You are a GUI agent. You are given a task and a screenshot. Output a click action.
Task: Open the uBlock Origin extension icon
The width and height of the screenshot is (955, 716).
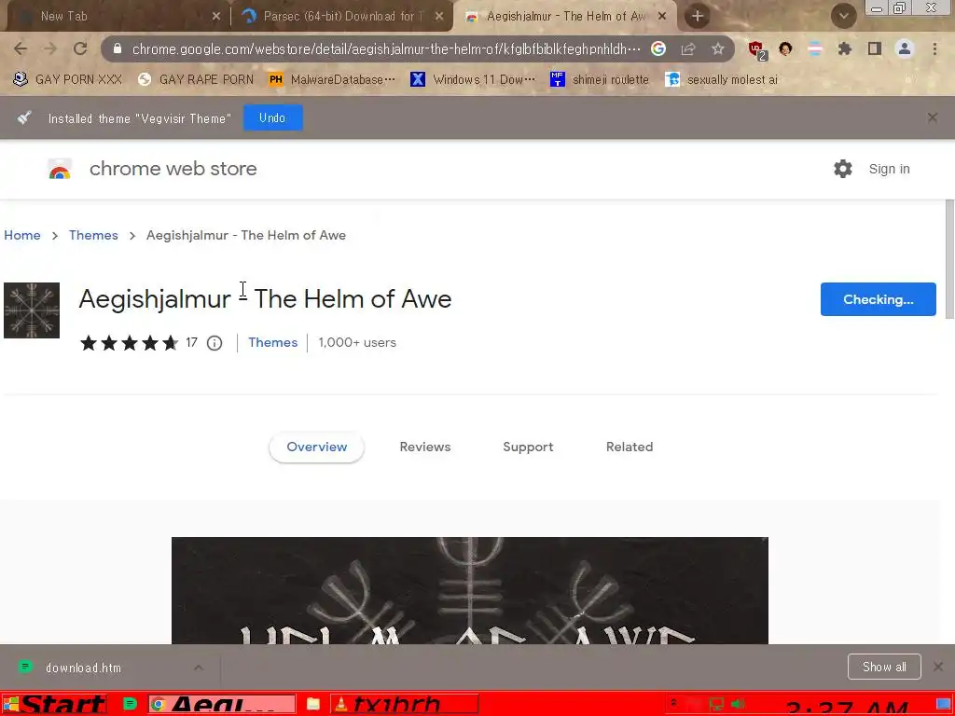(x=757, y=50)
